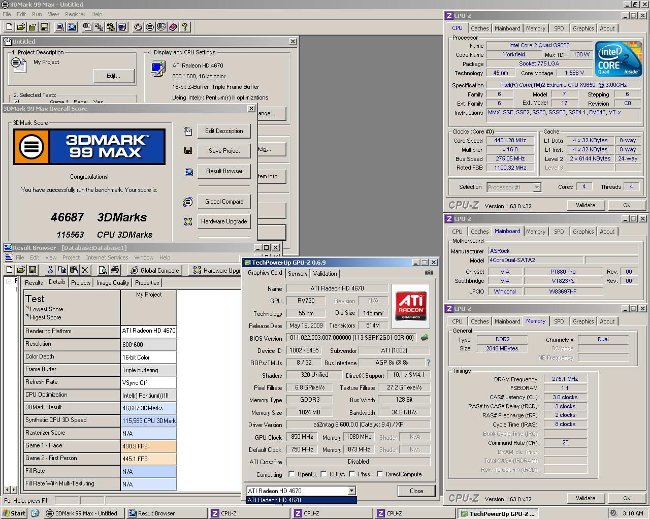The image size is (650, 520).
Task: Click the Close project folder icon in 3DMark toolbar
Action: (x=32, y=27)
